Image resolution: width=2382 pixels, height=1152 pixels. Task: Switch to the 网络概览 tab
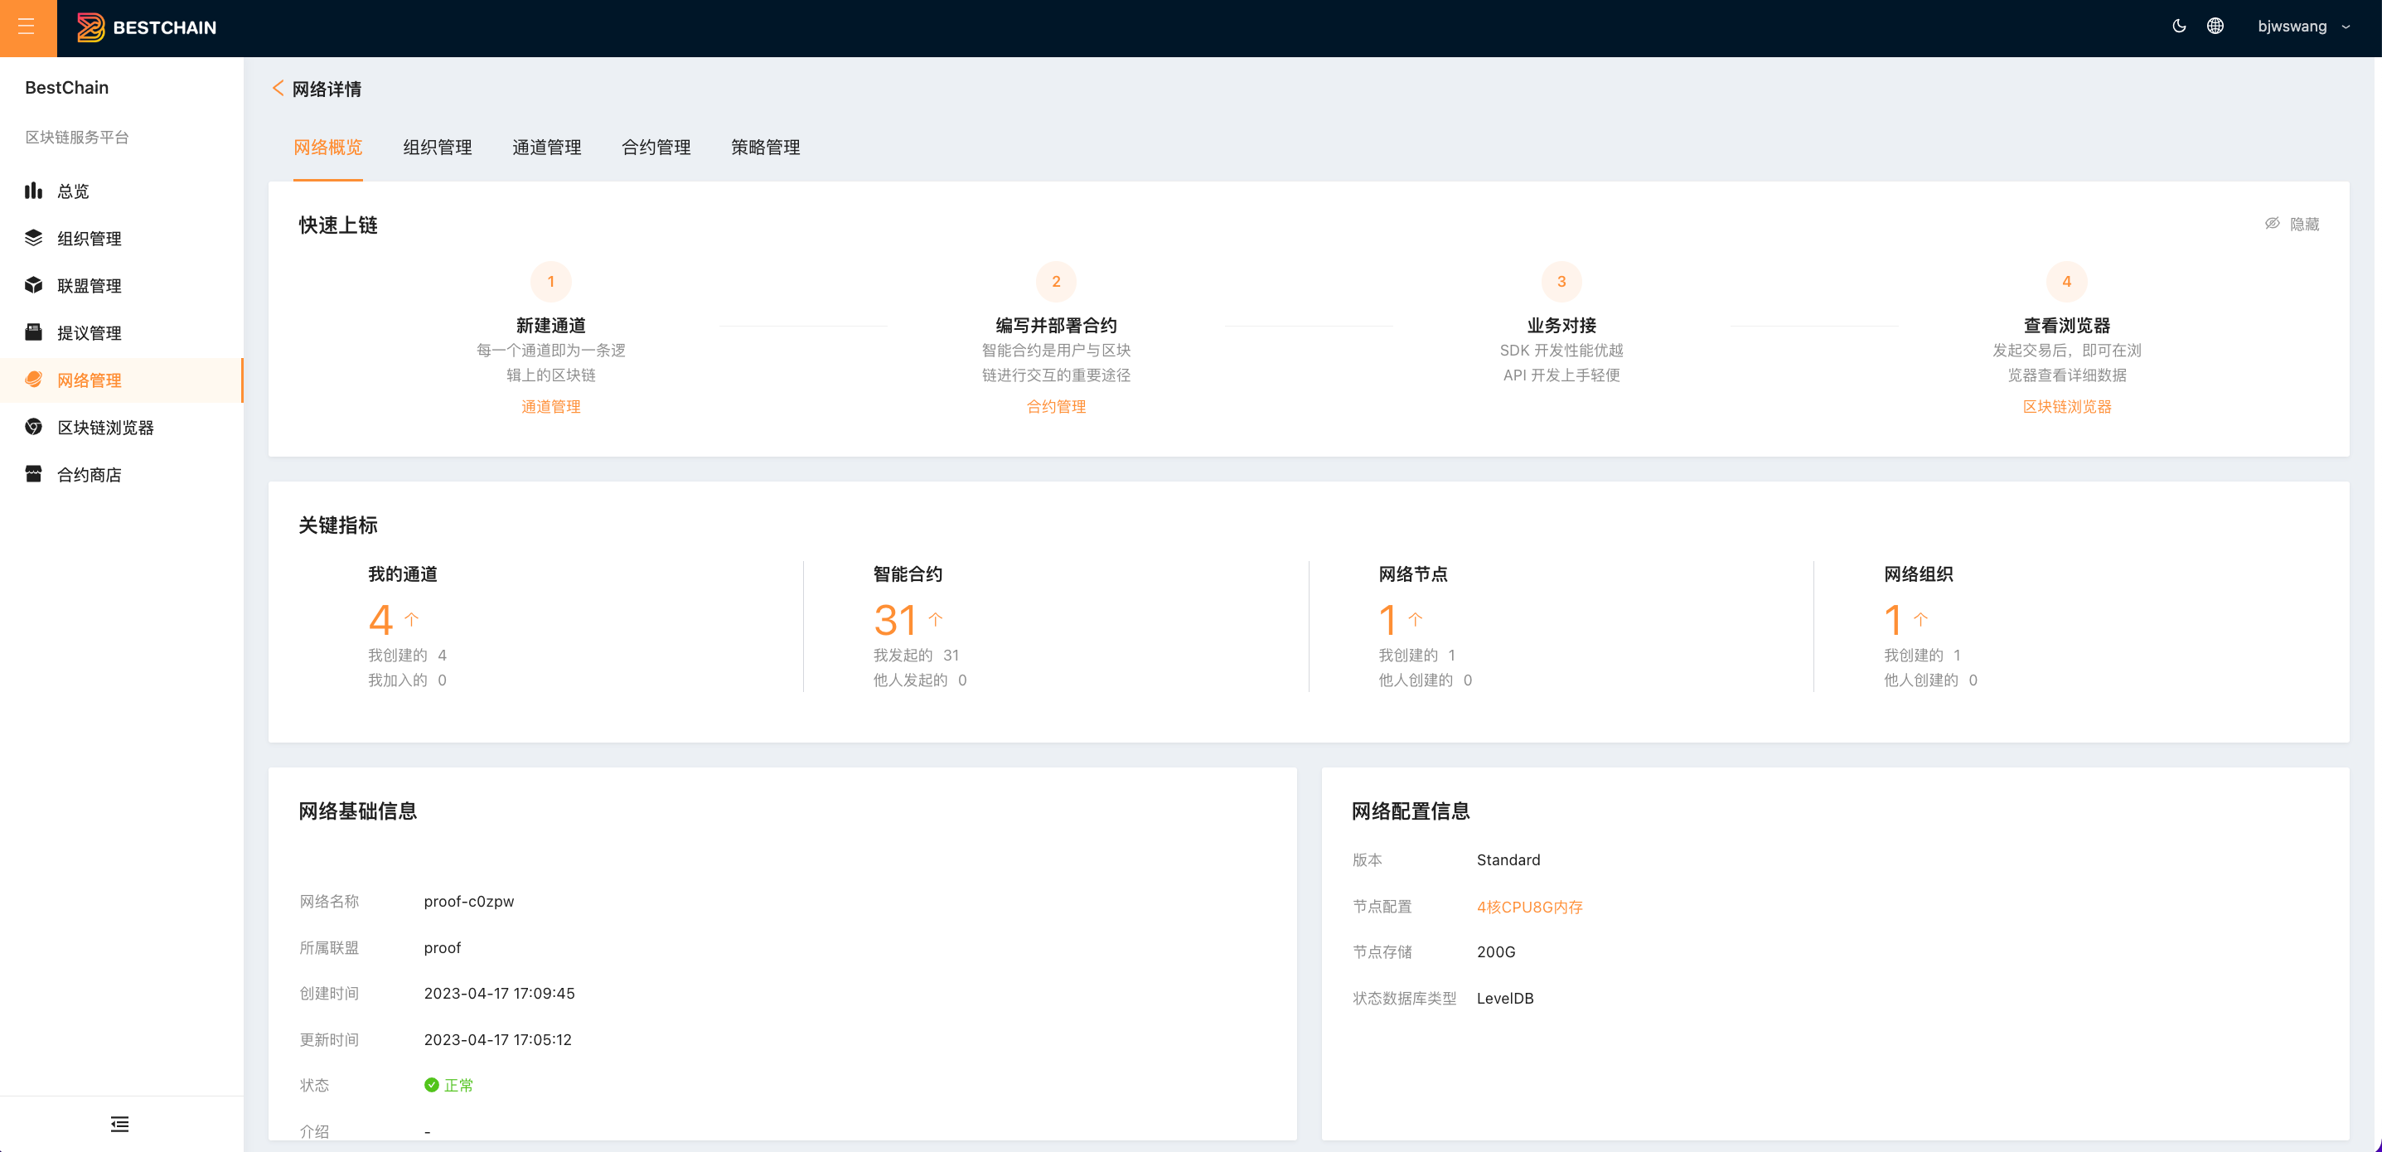[x=327, y=147]
